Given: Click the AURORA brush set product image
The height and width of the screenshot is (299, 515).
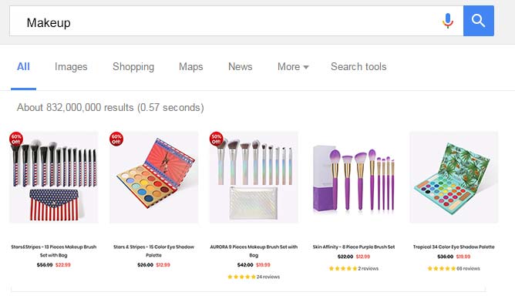Looking at the screenshot, I should click(x=254, y=177).
